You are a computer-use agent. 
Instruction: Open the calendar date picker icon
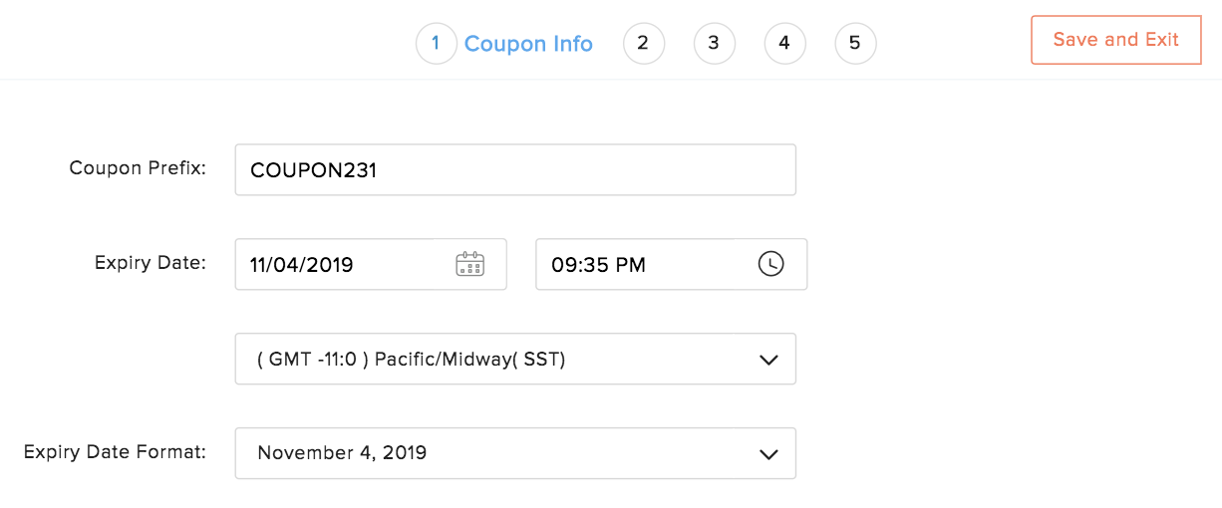tap(469, 264)
